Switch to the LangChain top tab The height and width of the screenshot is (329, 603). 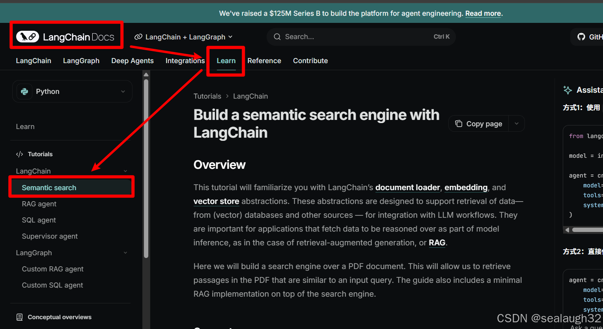[34, 61]
